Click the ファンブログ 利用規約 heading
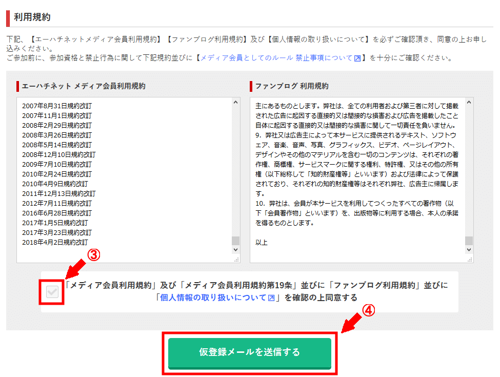Viewport: 500px width, 377px height. (x=292, y=86)
